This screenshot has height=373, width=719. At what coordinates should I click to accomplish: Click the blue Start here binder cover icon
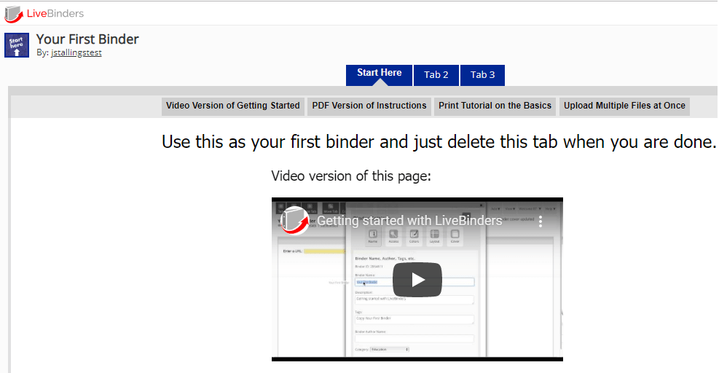coord(17,45)
